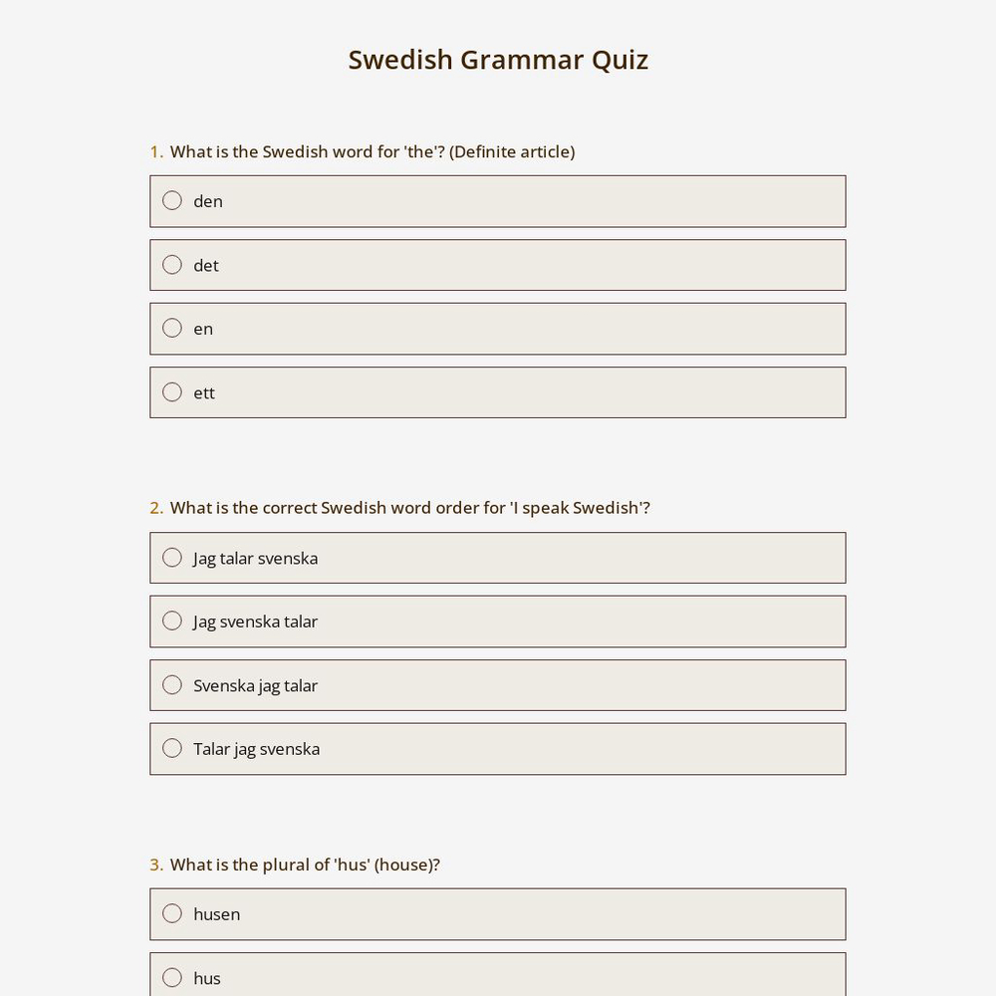Image resolution: width=996 pixels, height=996 pixels.
Task: Click the 'den' answer row
Action: (498, 200)
